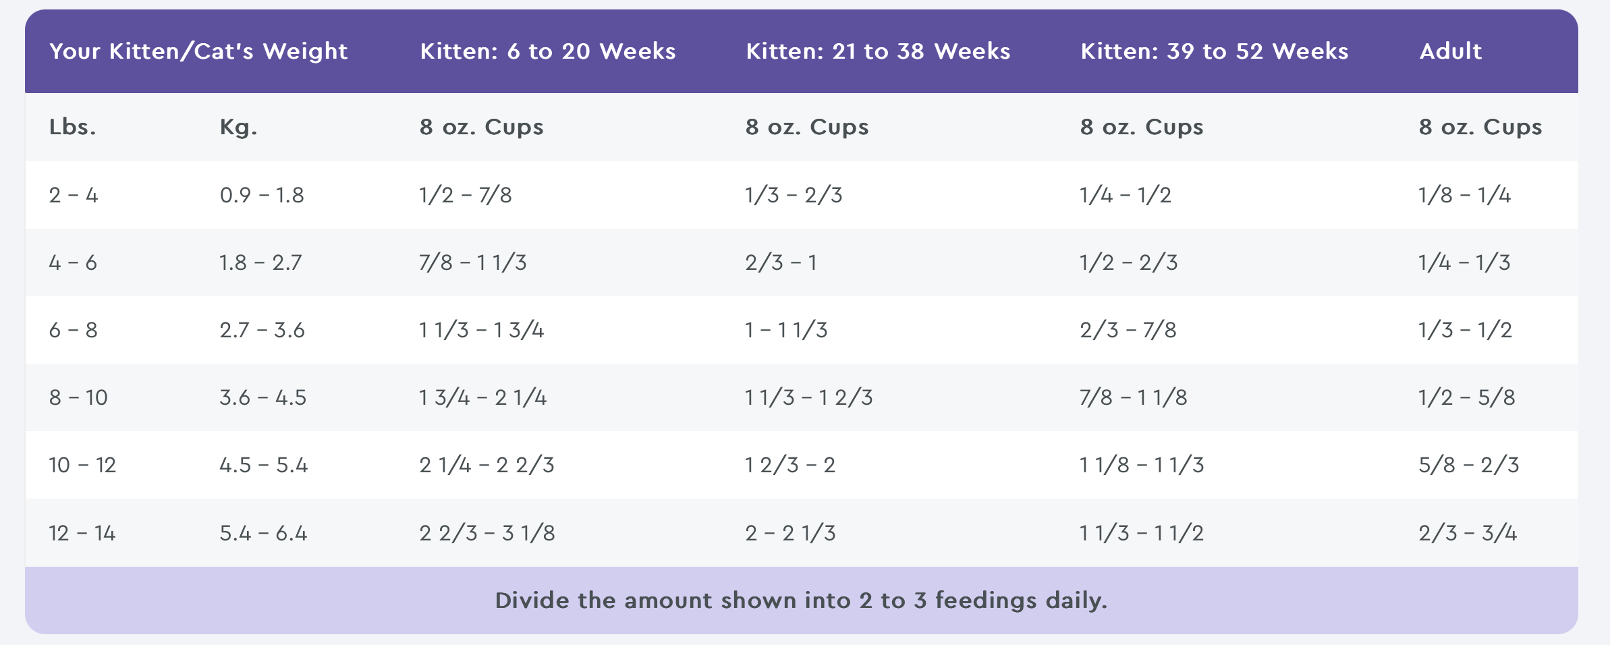Viewport: 1610px width, 645px height.
Task: Click the 'Lbs.' subheader label
Action: tap(73, 127)
